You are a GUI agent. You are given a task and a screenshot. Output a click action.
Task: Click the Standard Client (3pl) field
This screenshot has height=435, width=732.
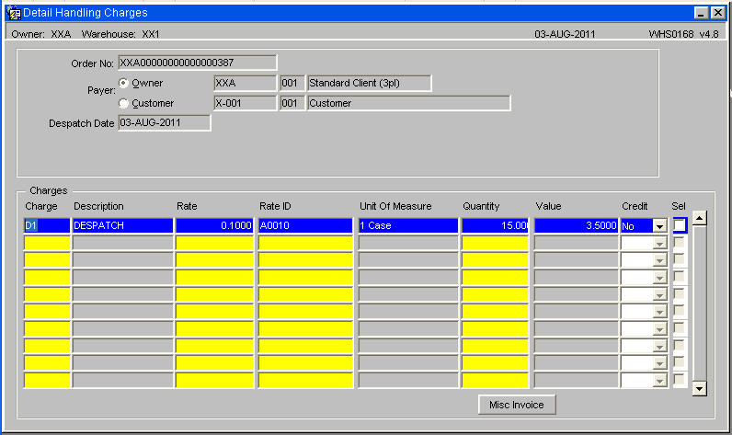(370, 83)
